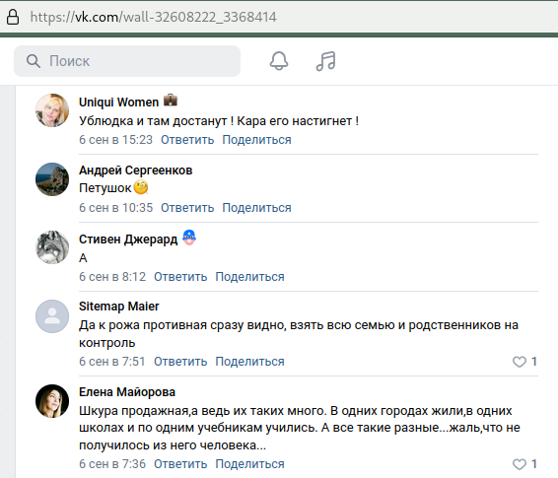Screen dimensions: 558x478
Task: Like Sitemap Maier's comment with heart icon
Action: coord(520,362)
